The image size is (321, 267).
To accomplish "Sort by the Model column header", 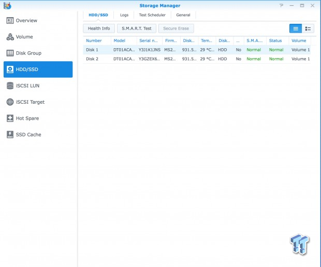I will [x=120, y=40].
